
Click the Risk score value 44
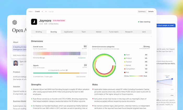(146, 72)
